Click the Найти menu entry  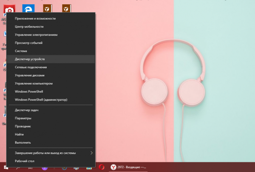pyautogui.click(x=51, y=135)
